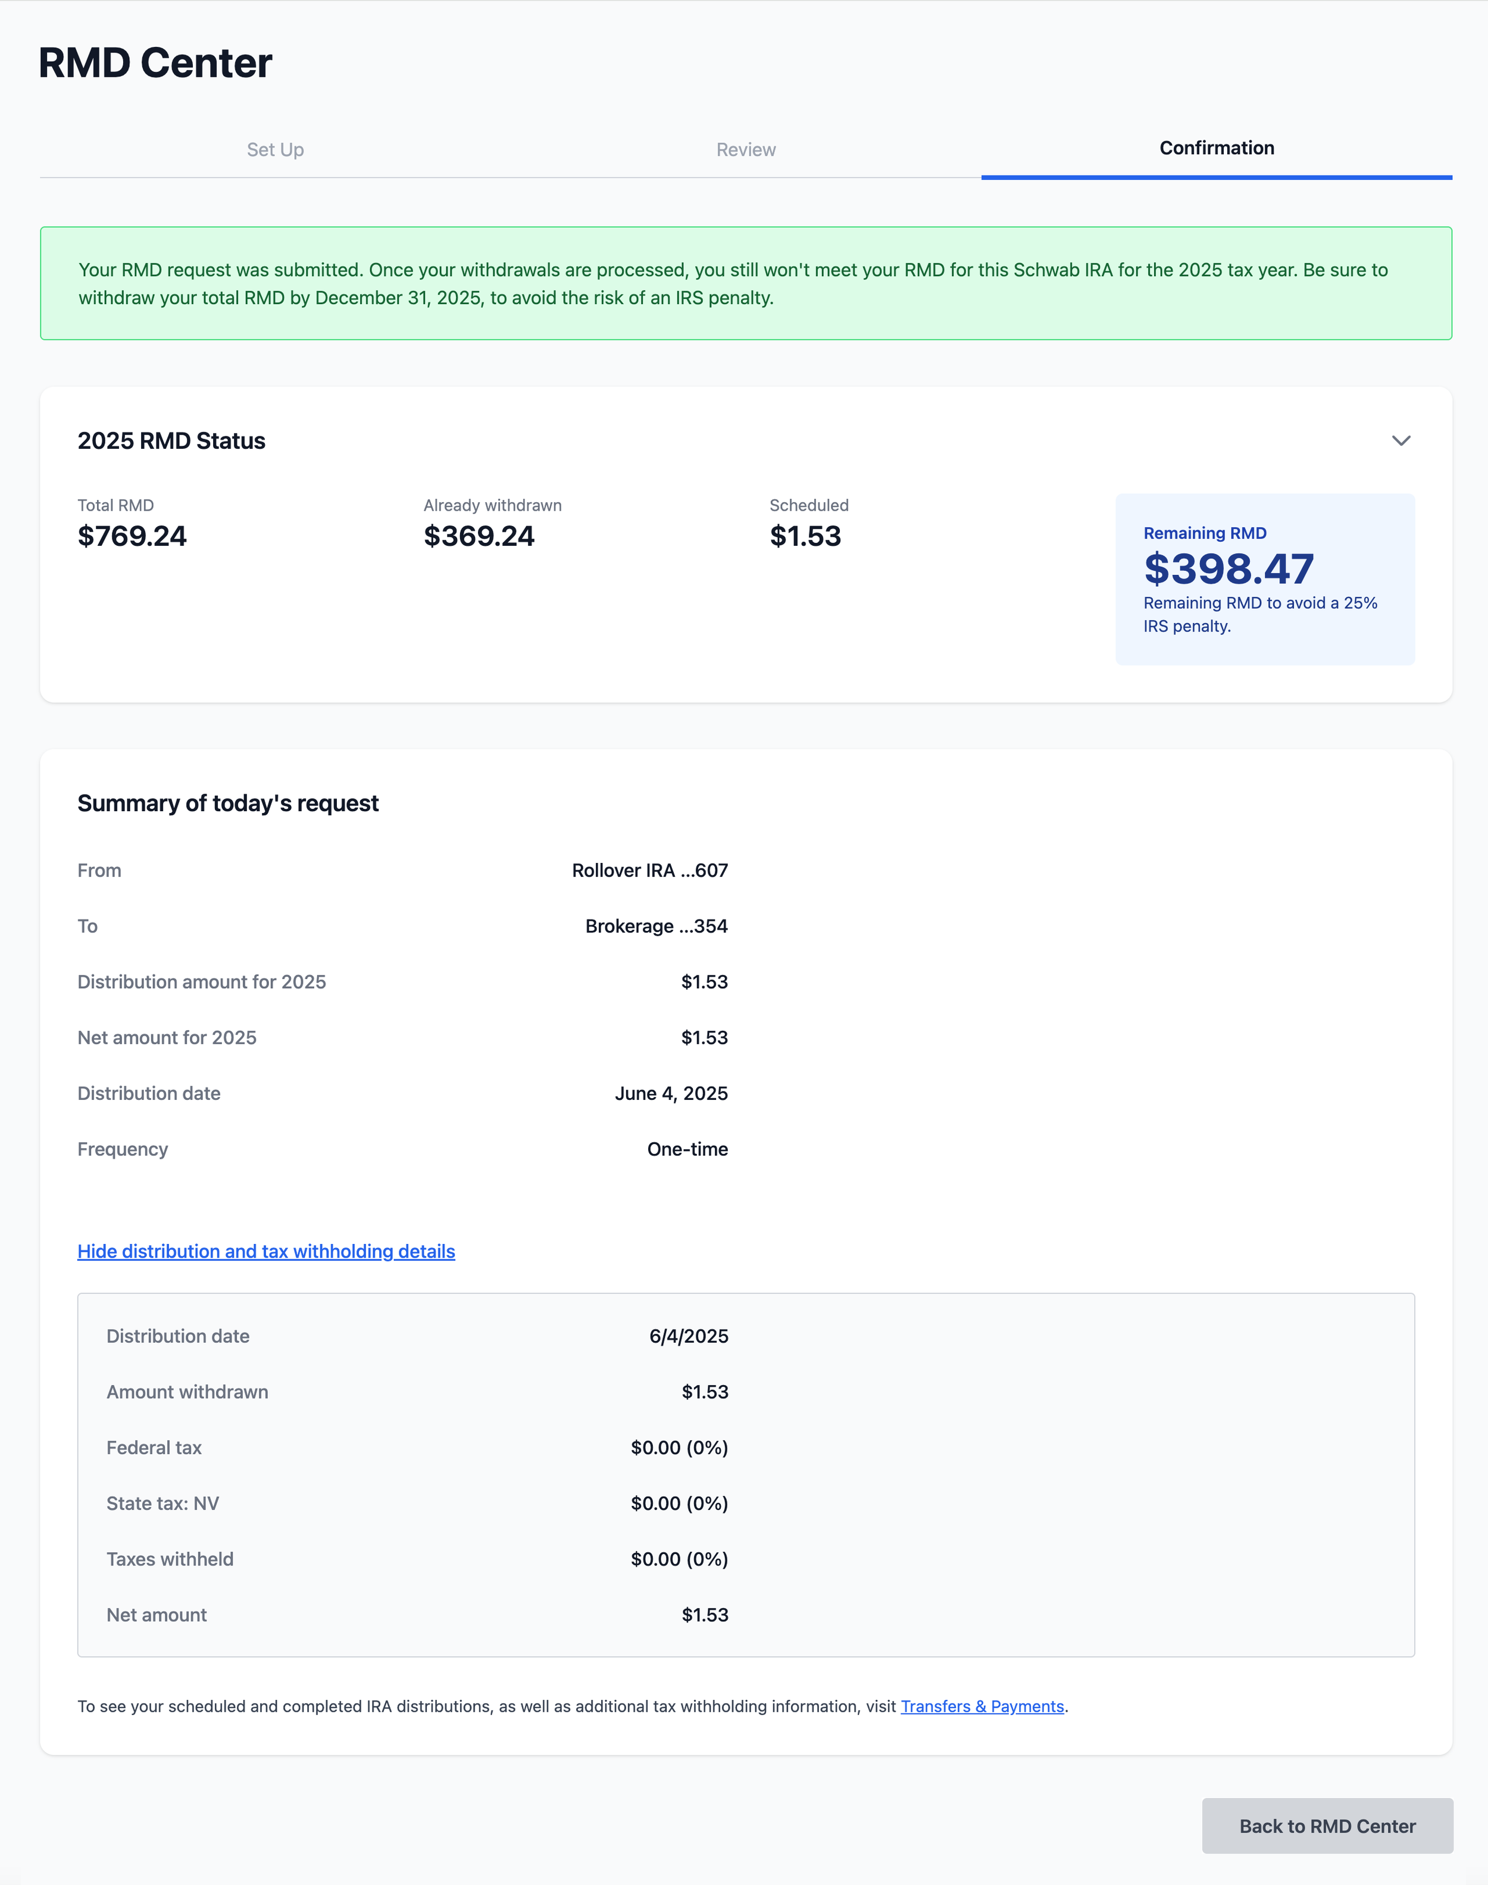Click the Remaining RMD $398.47 box
The width and height of the screenshot is (1488, 1885).
tap(1265, 579)
